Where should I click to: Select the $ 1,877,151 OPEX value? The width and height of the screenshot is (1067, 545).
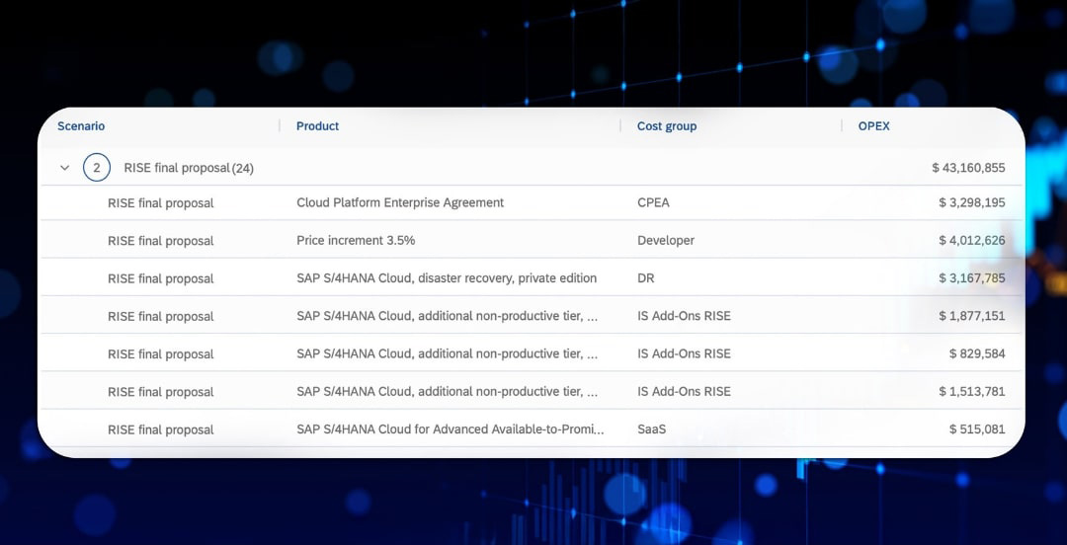[972, 316]
